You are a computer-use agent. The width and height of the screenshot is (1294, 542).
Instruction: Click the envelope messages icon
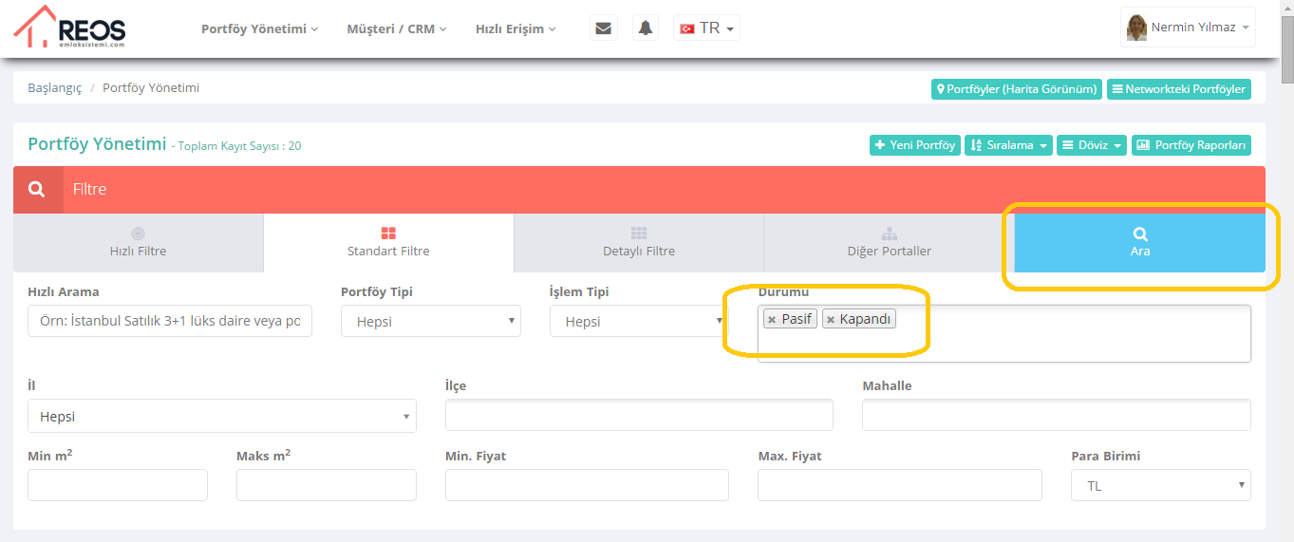pyautogui.click(x=603, y=28)
